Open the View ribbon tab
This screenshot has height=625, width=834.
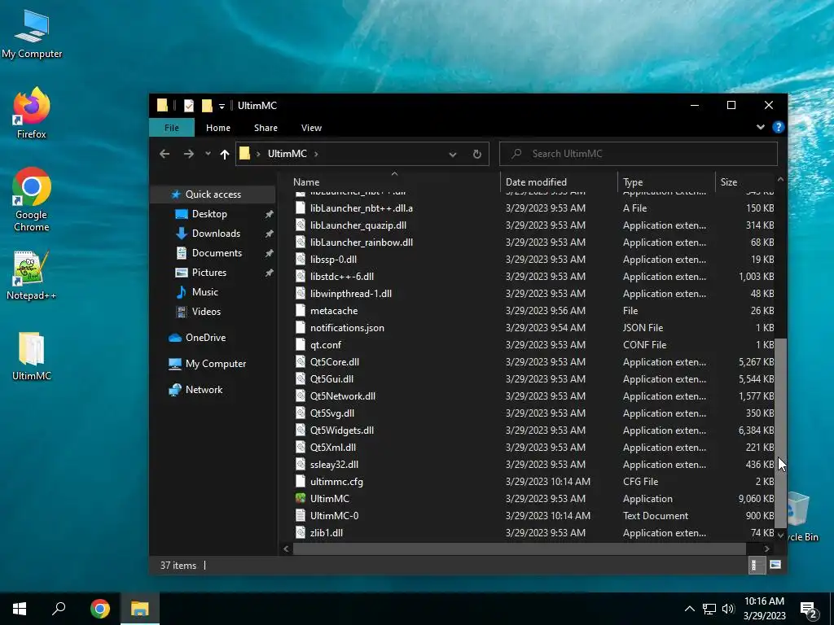coord(311,128)
